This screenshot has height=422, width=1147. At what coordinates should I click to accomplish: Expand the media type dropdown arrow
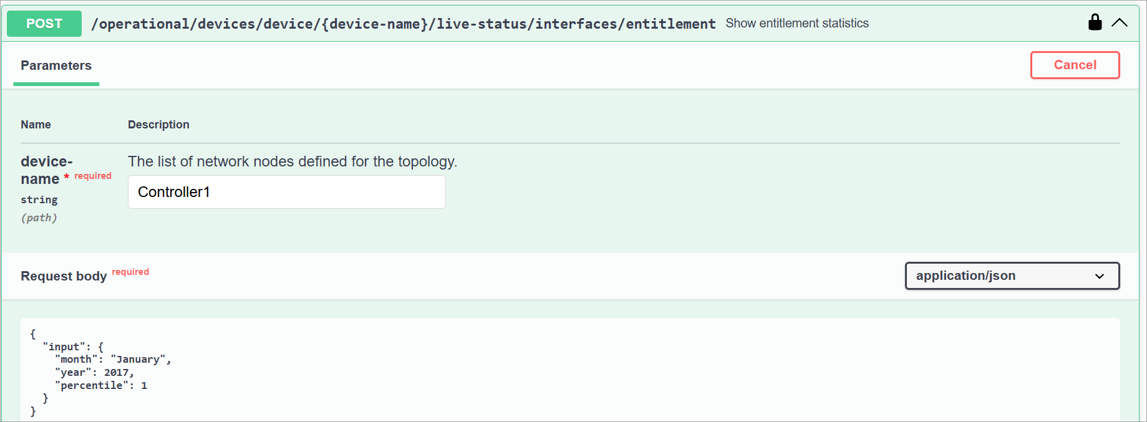tap(1100, 276)
